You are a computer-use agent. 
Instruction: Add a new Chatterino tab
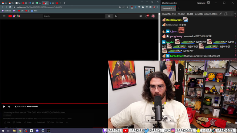[x=179, y=8]
